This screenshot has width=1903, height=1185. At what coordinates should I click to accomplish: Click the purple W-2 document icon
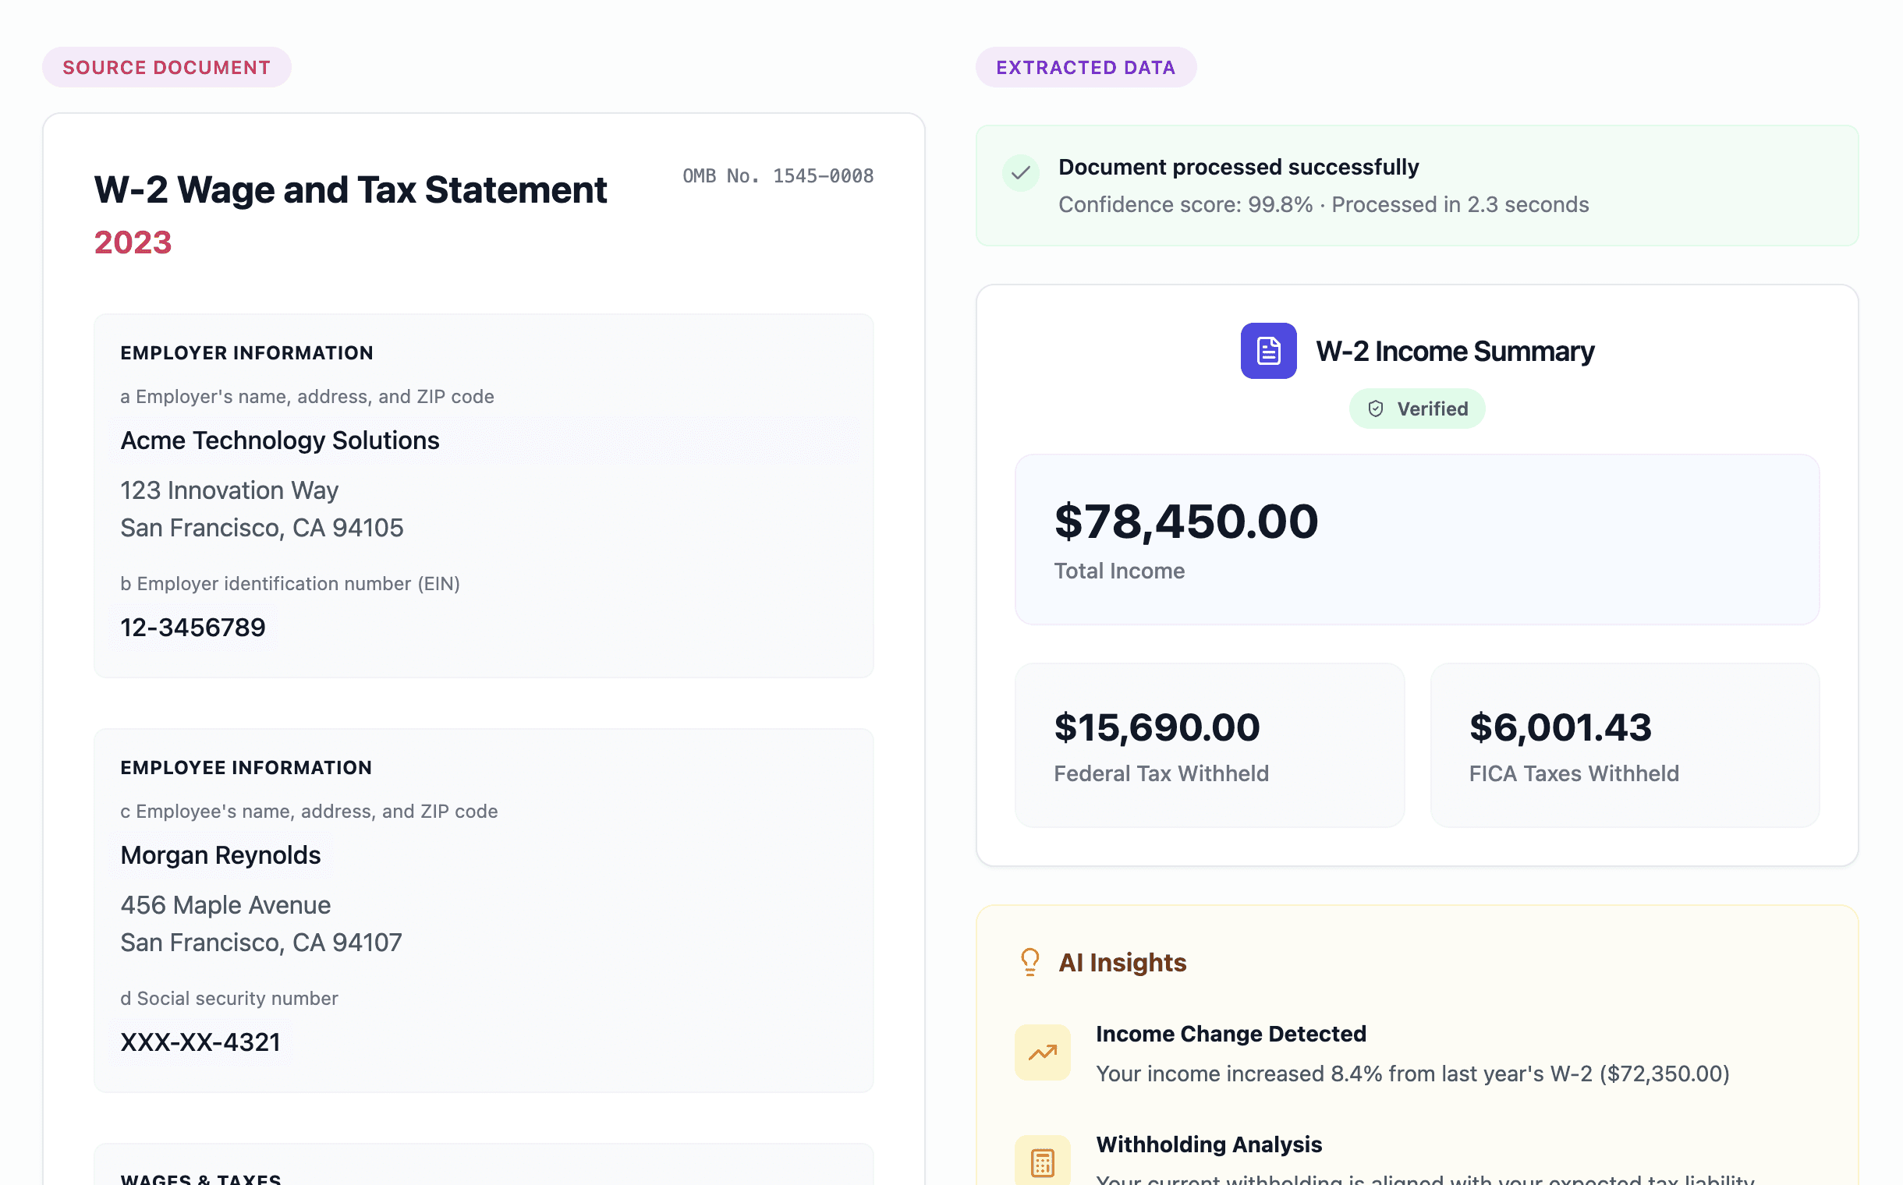pos(1268,351)
